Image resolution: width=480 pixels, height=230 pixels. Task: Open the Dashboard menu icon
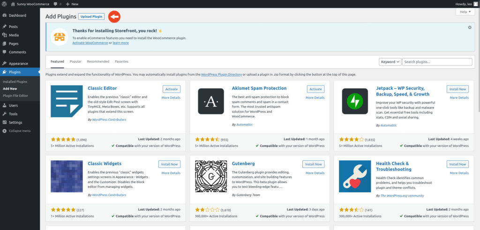[4, 15]
